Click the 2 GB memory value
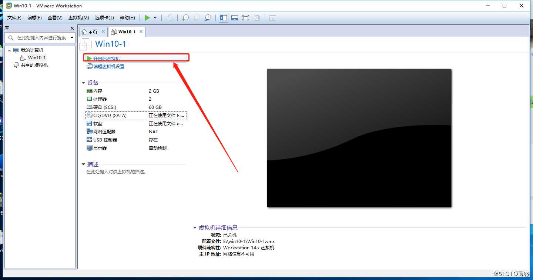 (154, 91)
